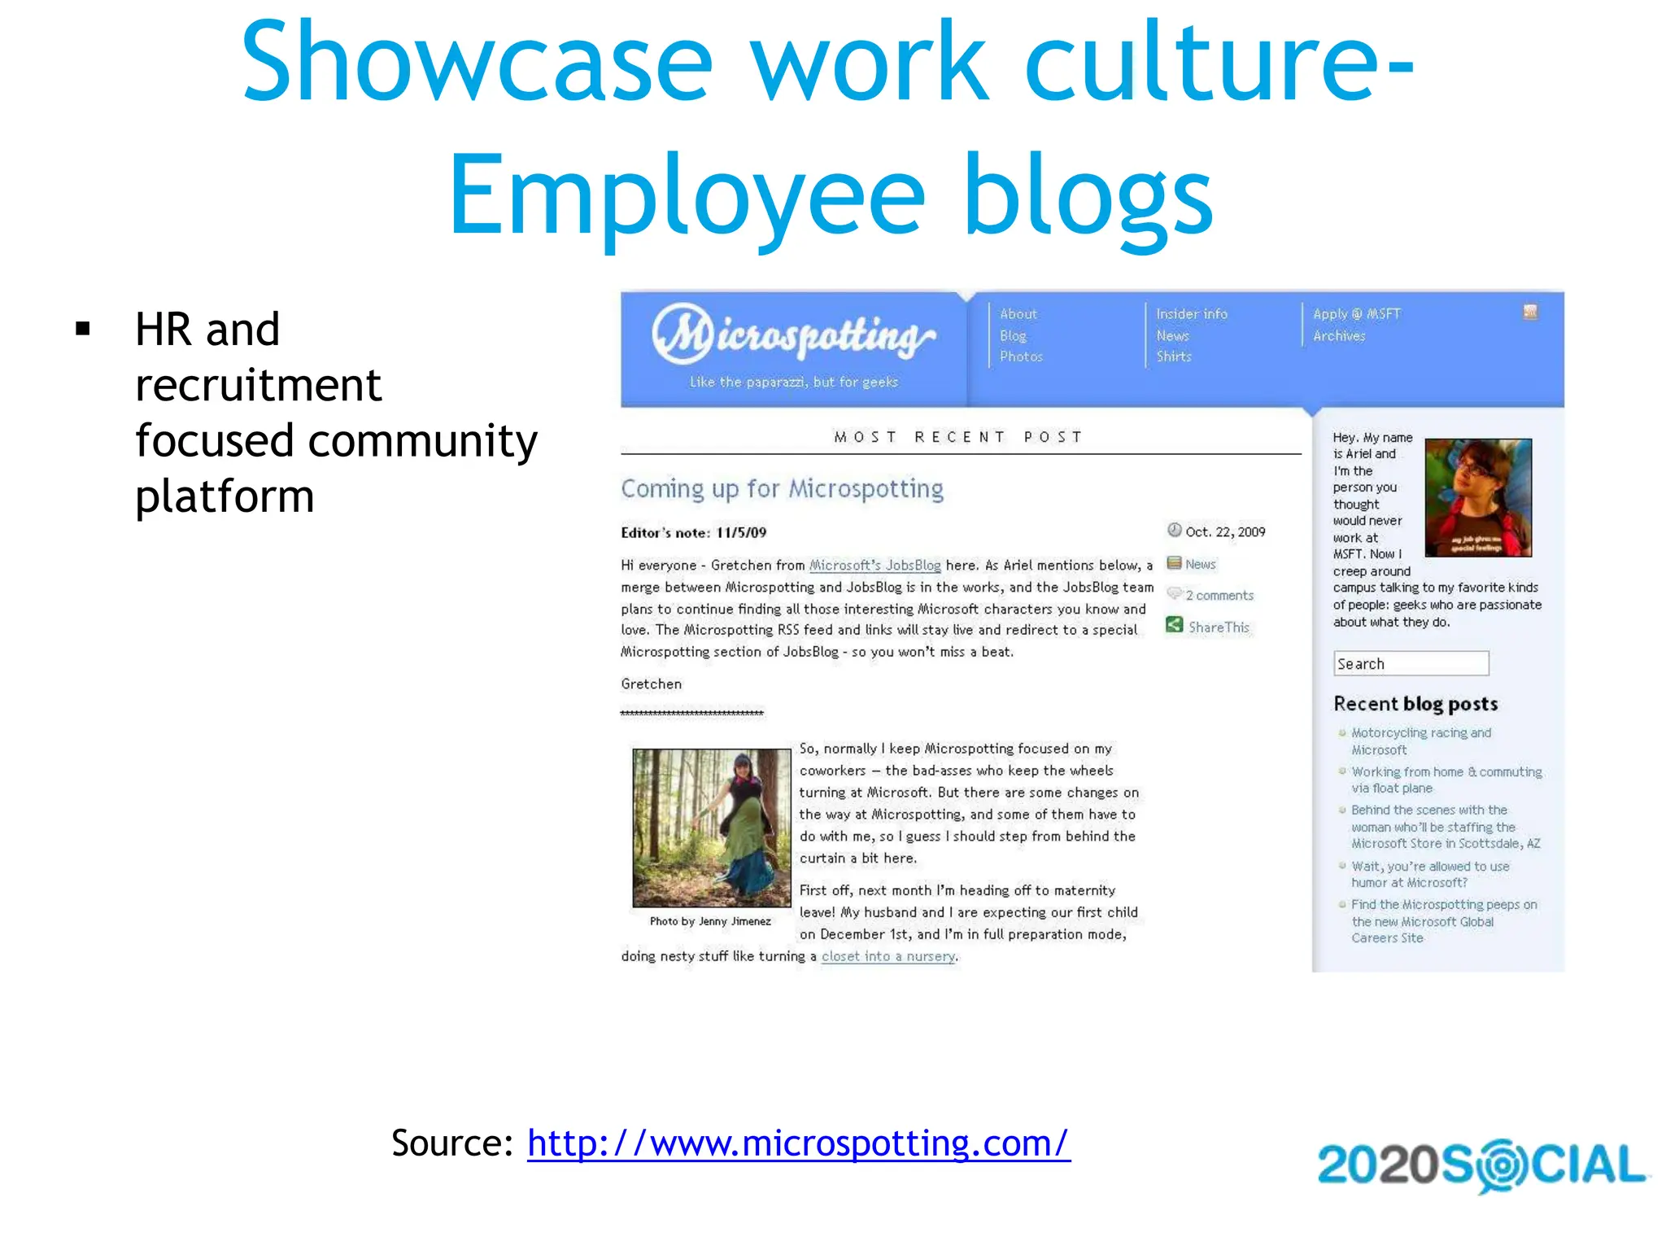Open the Apply @ MSFT menu item
Screen dimensions: 1666x1250
(x=1356, y=314)
